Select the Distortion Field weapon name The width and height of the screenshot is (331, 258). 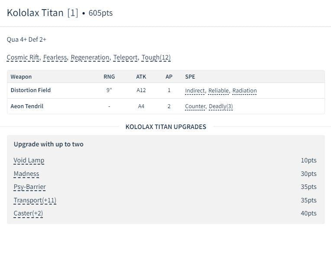click(x=31, y=90)
